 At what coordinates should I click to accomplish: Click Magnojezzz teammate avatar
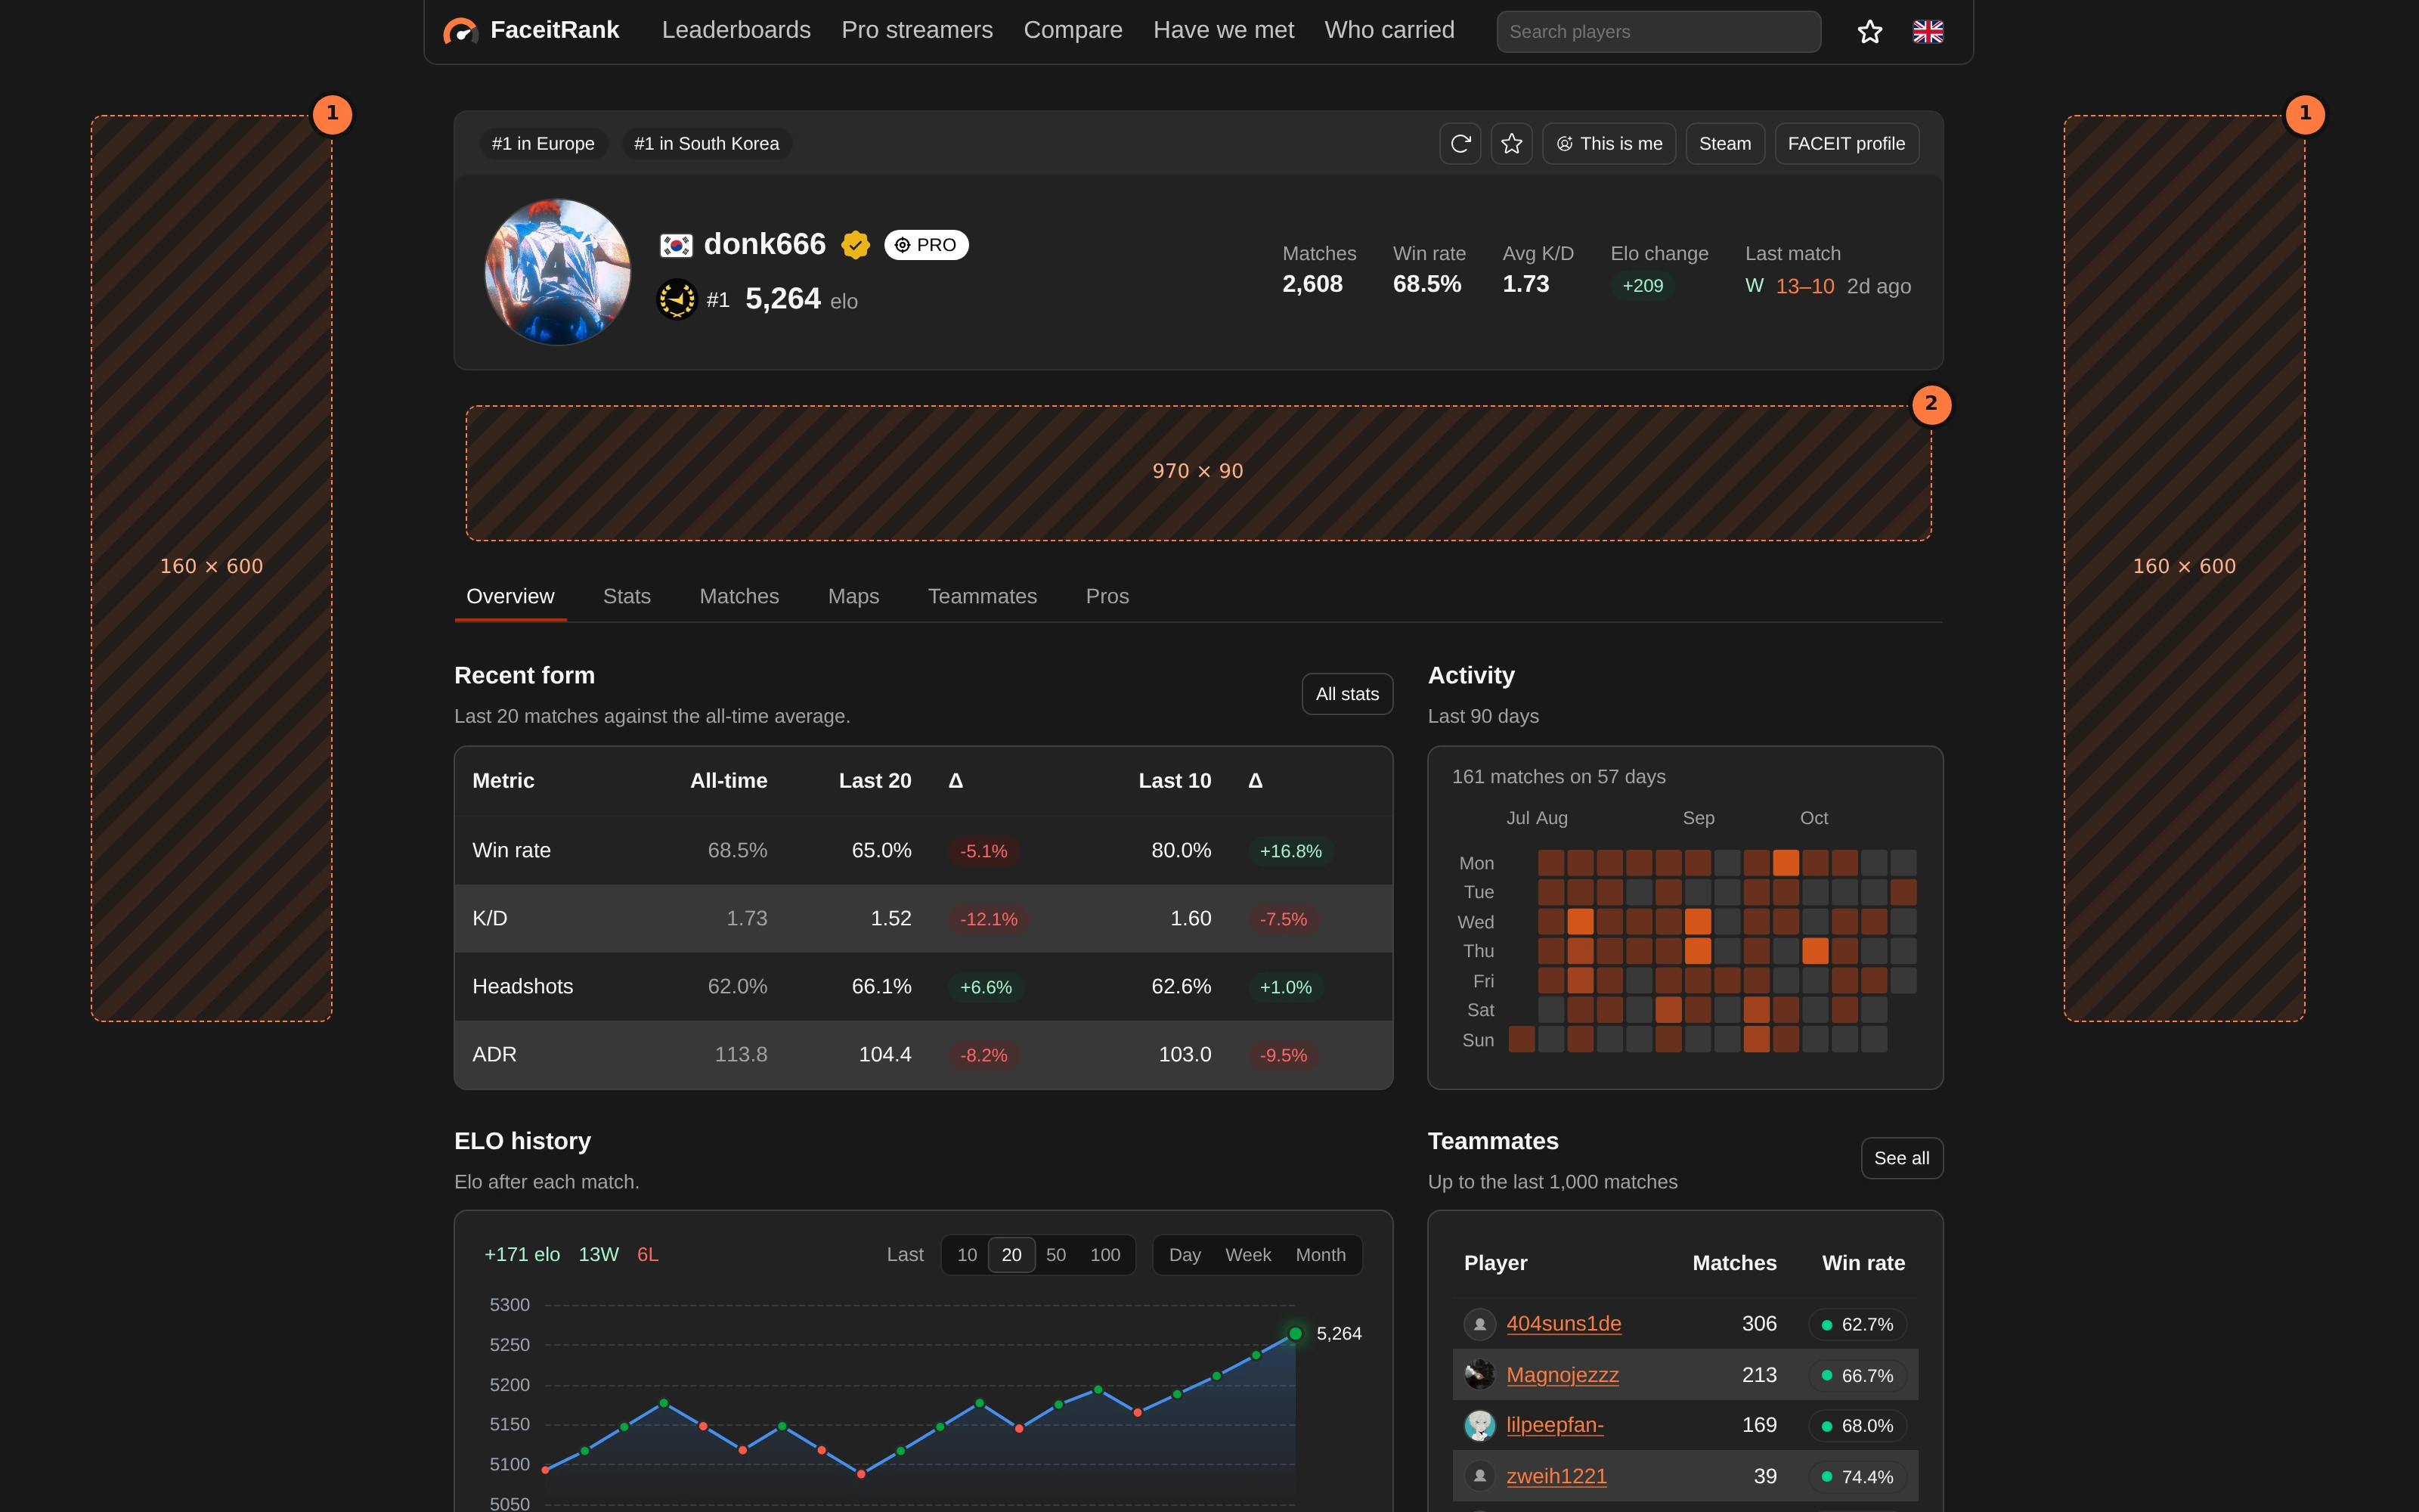(1479, 1374)
